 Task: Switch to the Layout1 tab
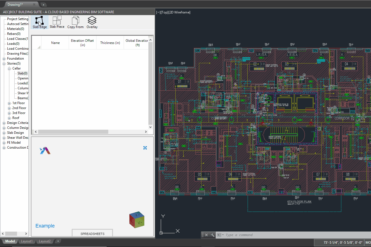(x=27, y=241)
